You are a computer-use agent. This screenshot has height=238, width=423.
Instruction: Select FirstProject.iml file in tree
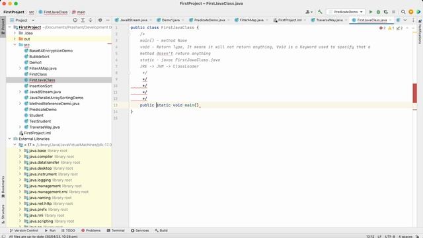pos(37,133)
